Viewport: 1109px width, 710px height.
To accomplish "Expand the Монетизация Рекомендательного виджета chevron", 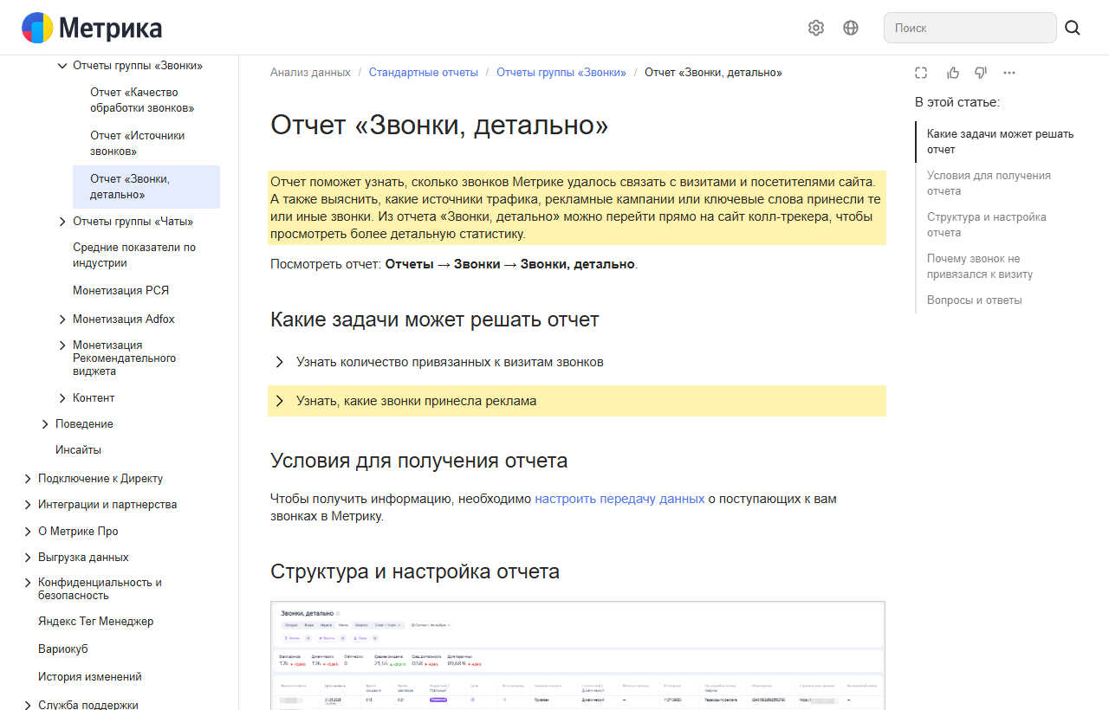I will (62, 345).
